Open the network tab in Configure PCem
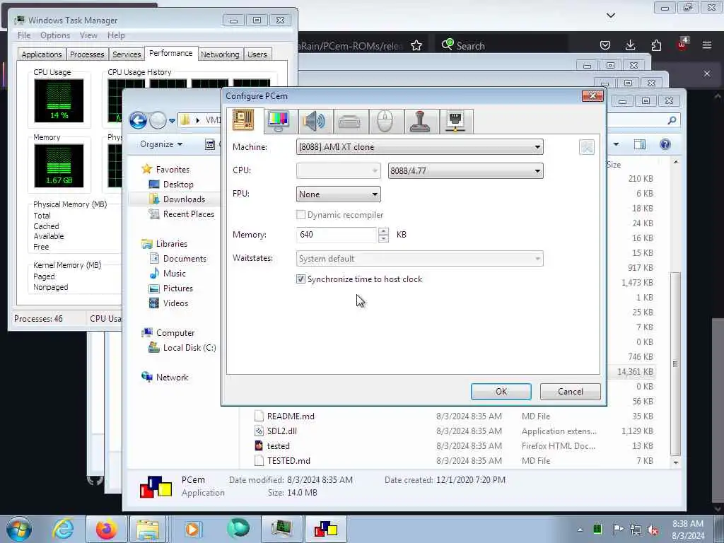 click(x=456, y=121)
